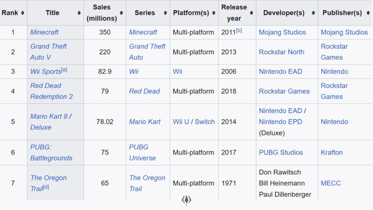This screenshot has width=373, height=210.
Task: Open Grand Theft Auto V article
Action: [x=48, y=52]
